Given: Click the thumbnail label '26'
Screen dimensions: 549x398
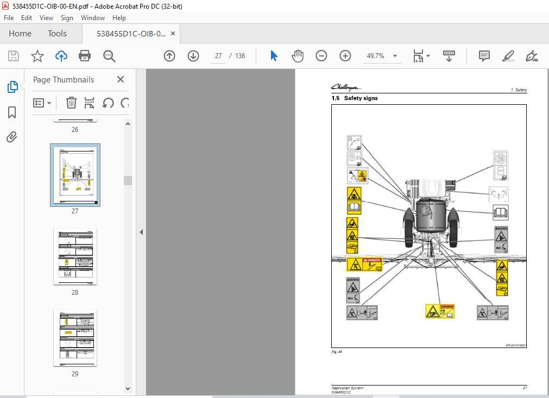Looking at the screenshot, I should [x=75, y=130].
